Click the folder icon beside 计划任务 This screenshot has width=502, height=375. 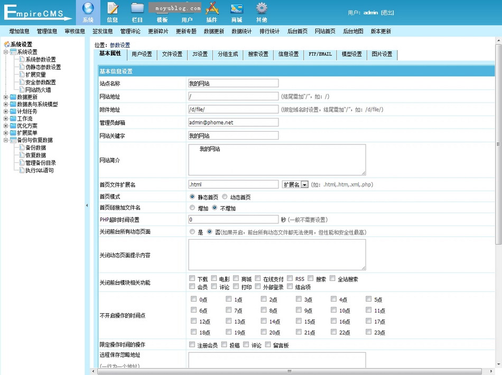13,111
